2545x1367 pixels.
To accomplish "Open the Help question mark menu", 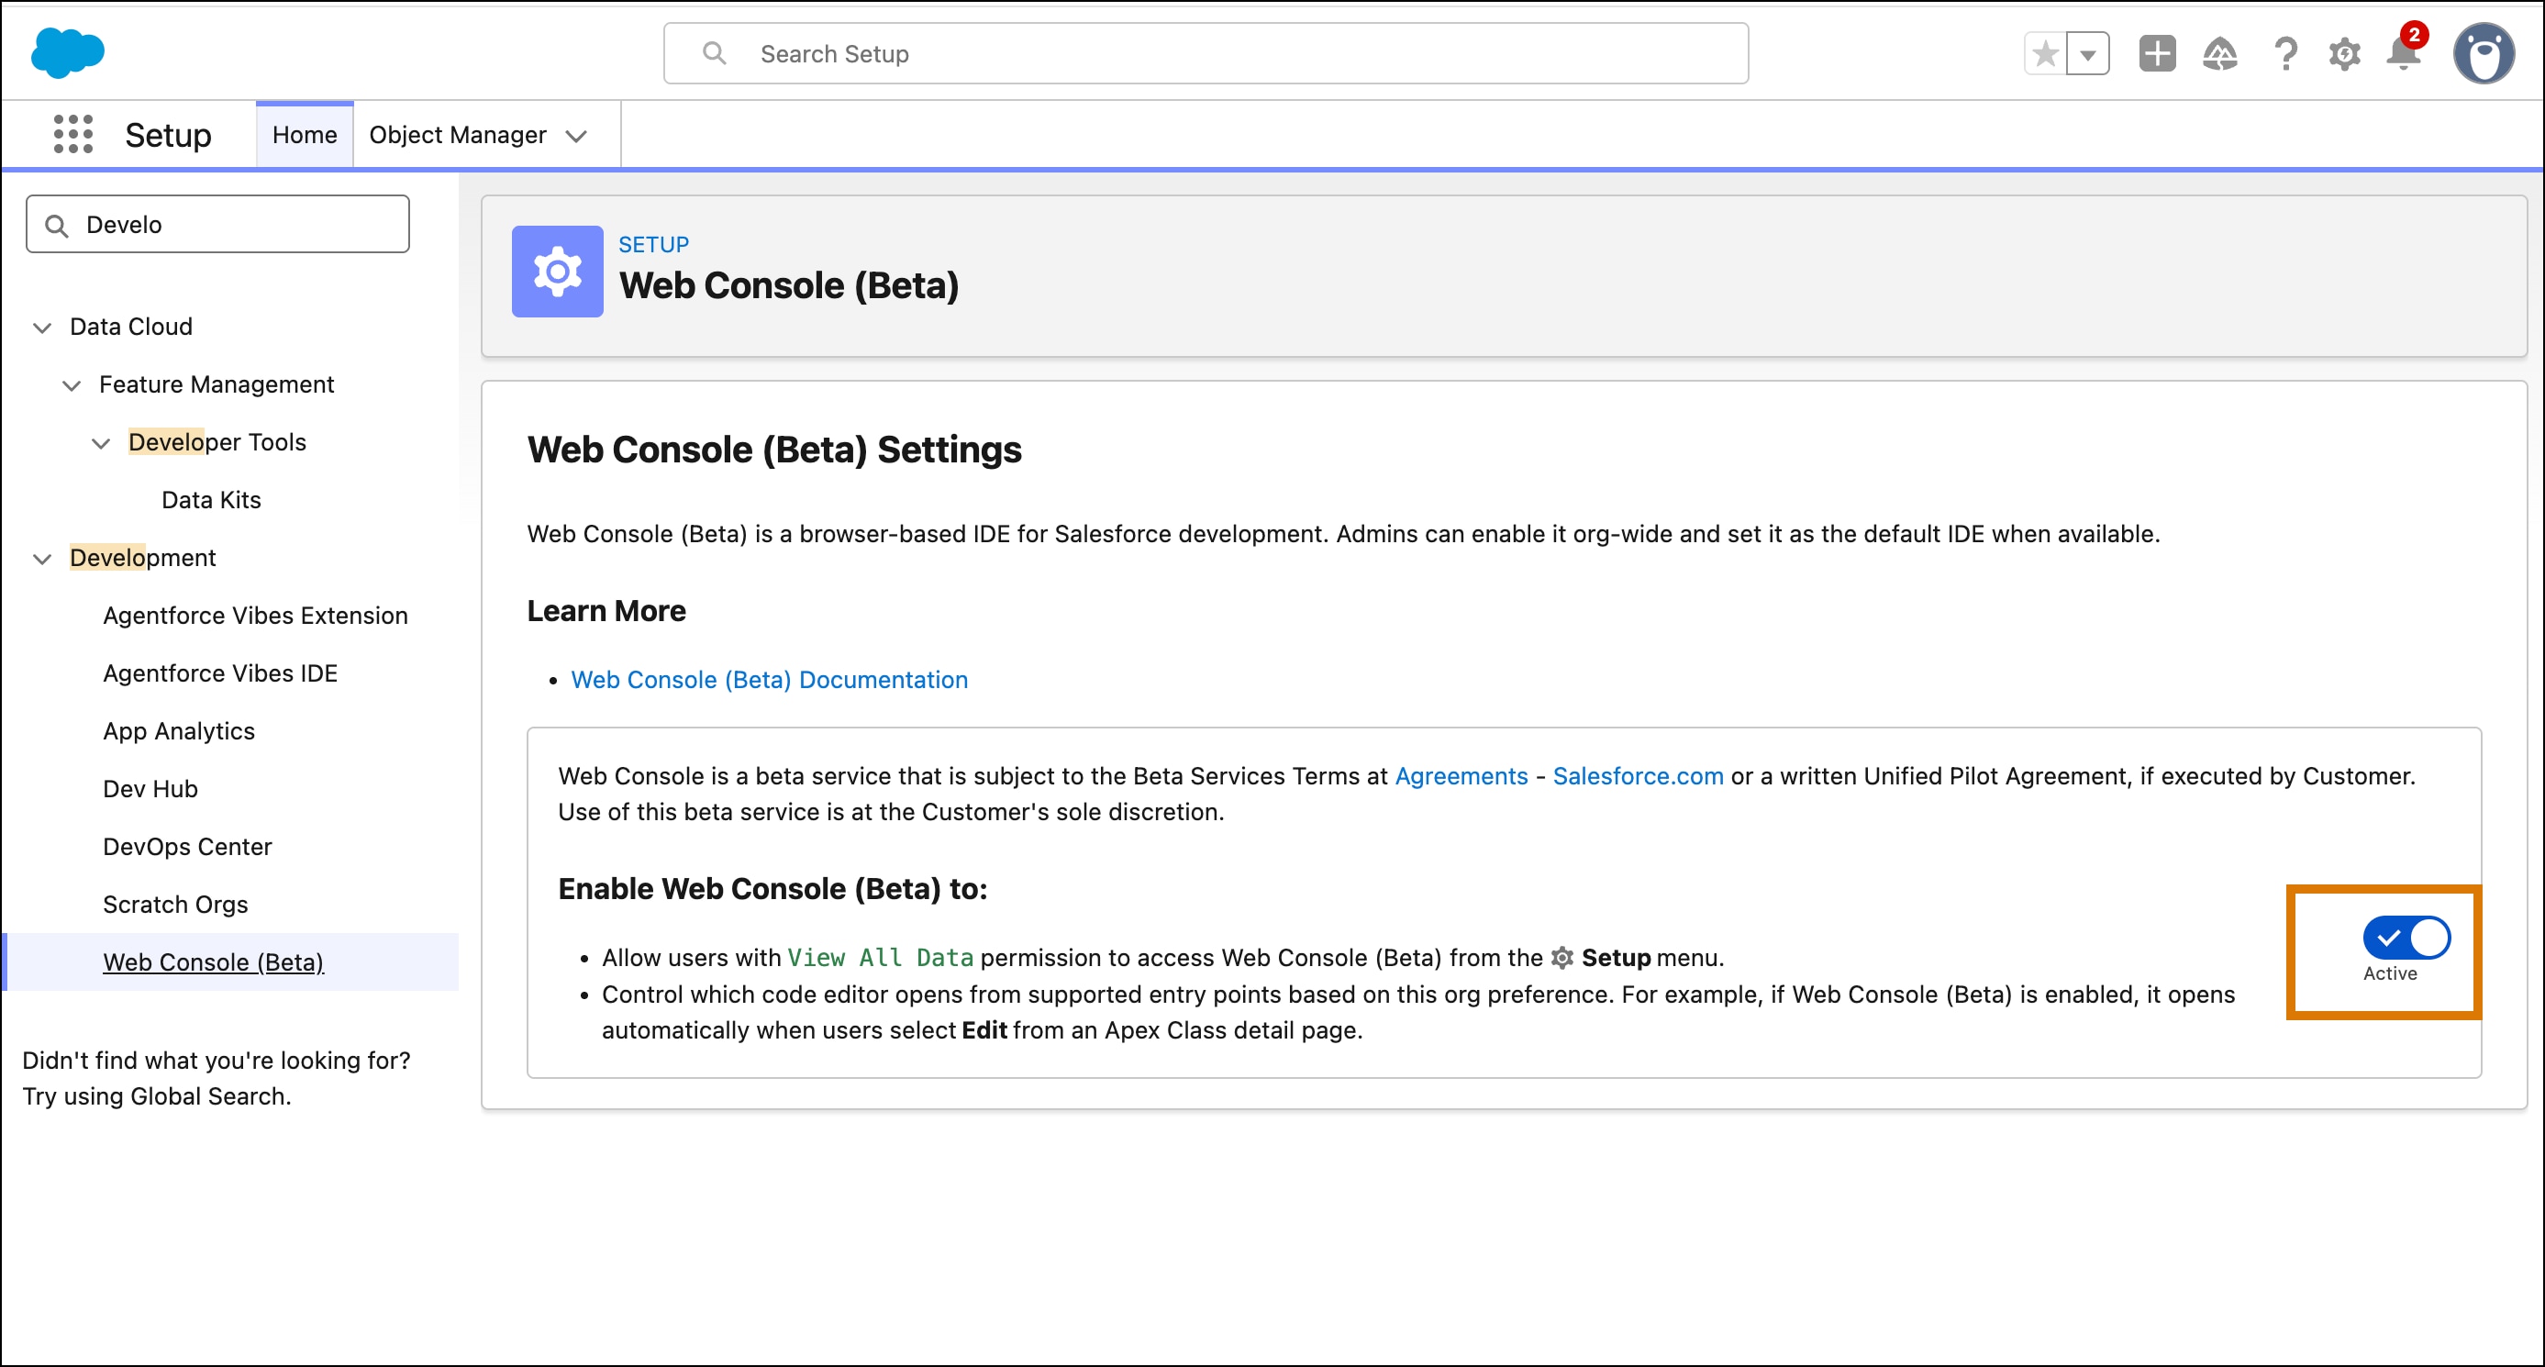I will click(2284, 53).
